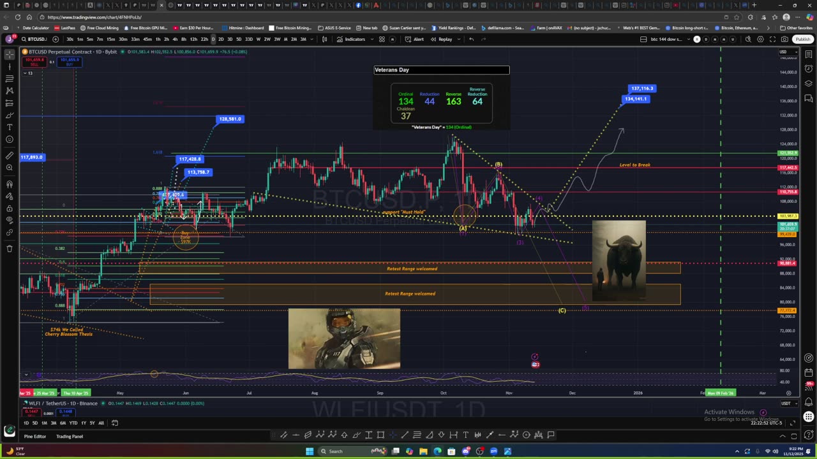The height and width of the screenshot is (459, 817).
Task: Select the 3M timeframe
Action: pos(303,39)
